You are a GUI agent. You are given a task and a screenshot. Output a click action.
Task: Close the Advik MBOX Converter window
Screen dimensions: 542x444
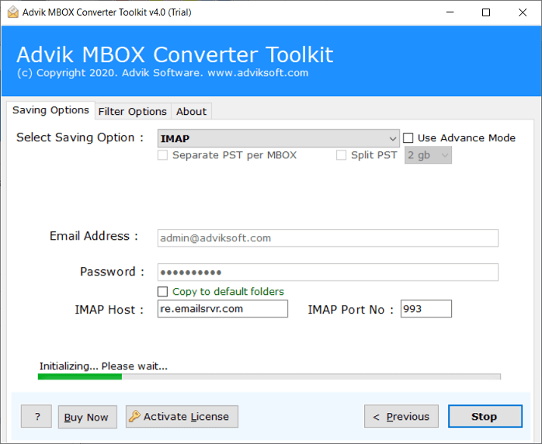click(x=523, y=12)
